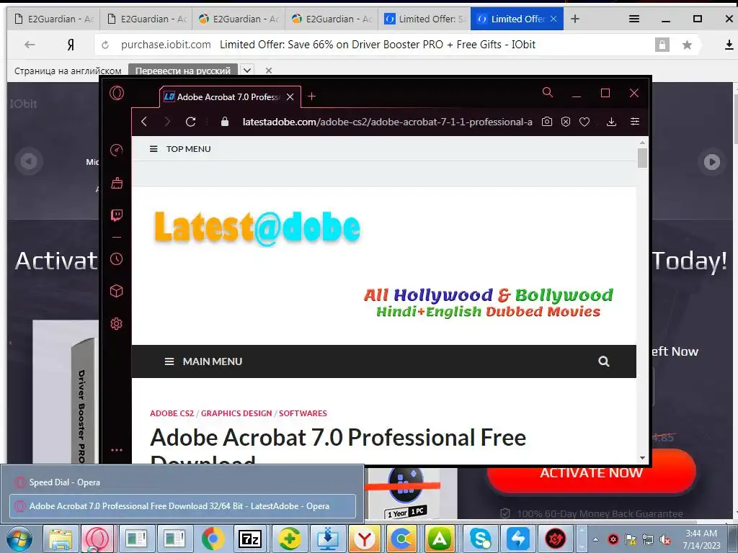Close the Adobe Acrobat 7.0 Opera tab
Screen dimensions: 738x553
[290, 97]
